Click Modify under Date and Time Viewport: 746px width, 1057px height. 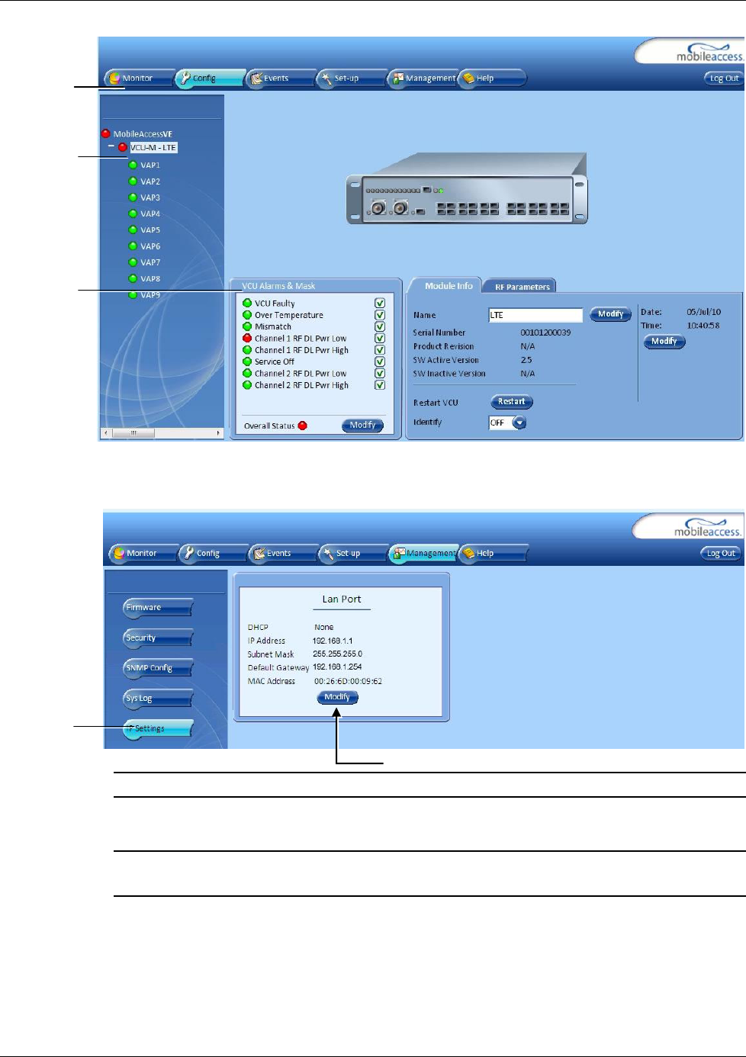click(x=664, y=342)
